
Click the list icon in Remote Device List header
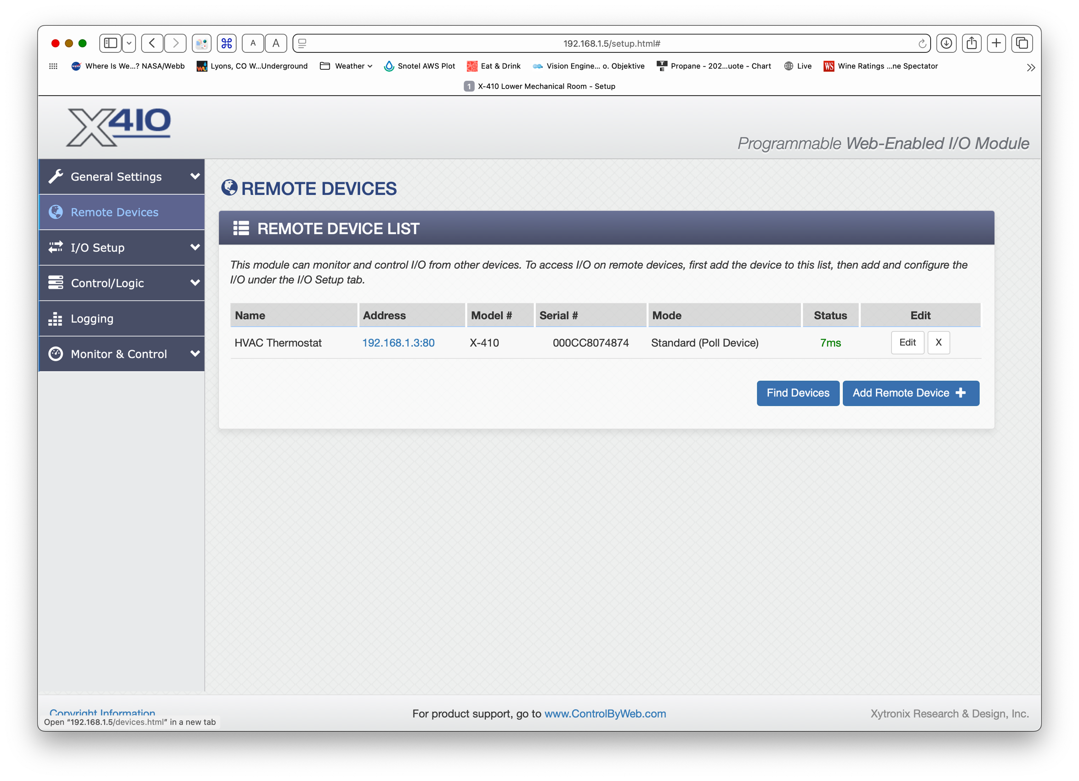click(x=241, y=228)
